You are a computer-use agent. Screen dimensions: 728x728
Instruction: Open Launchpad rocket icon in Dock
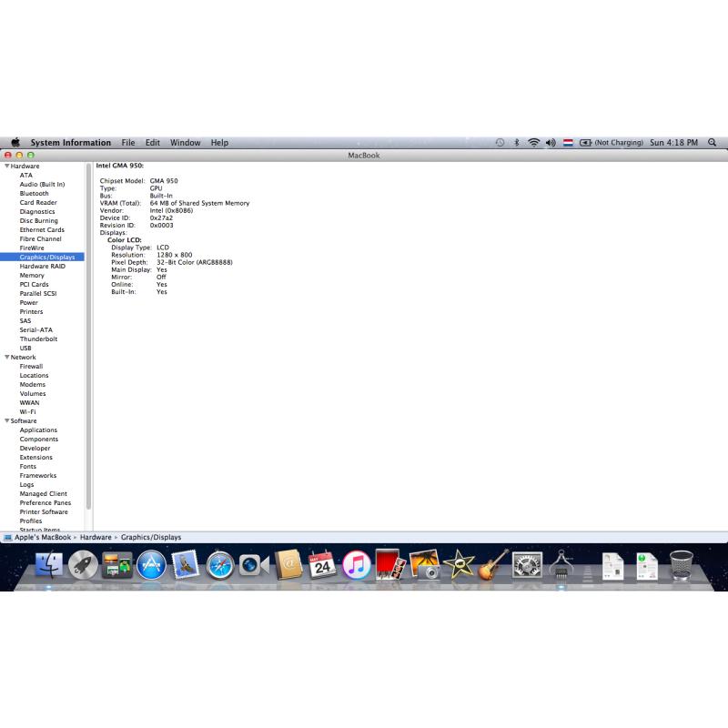(83, 564)
